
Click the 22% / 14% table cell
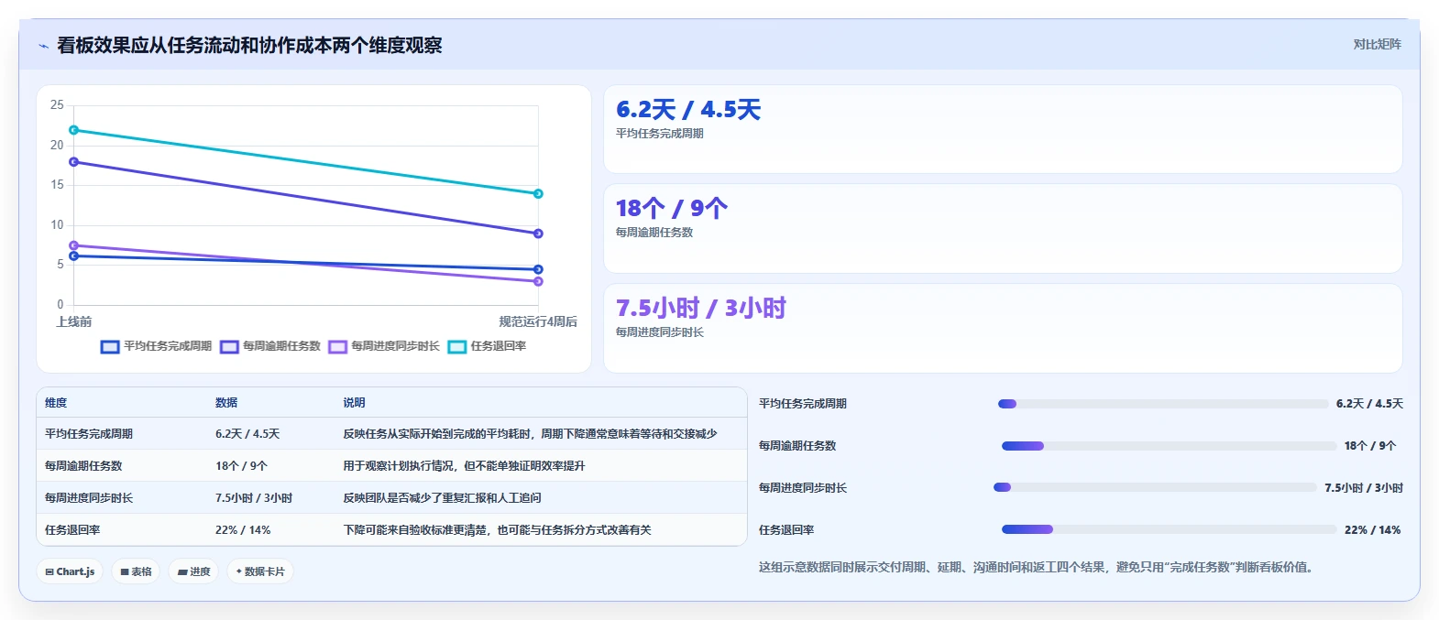(x=243, y=530)
